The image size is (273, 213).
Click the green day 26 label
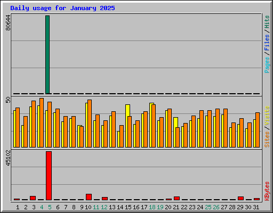216,207
